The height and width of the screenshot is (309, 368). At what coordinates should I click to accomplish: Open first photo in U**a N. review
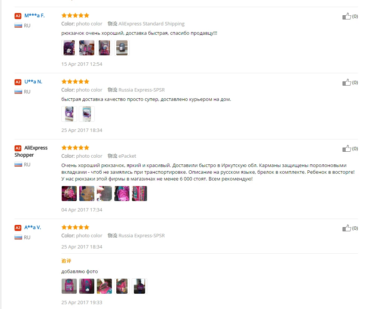pos(69,114)
